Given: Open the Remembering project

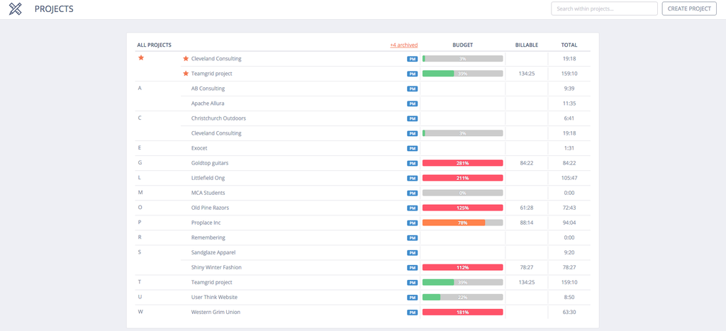Looking at the screenshot, I should click(208, 237).
